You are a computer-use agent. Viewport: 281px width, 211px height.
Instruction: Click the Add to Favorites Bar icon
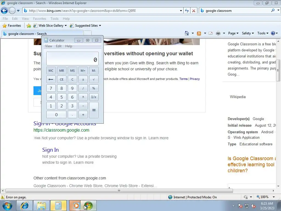[29, 26]
